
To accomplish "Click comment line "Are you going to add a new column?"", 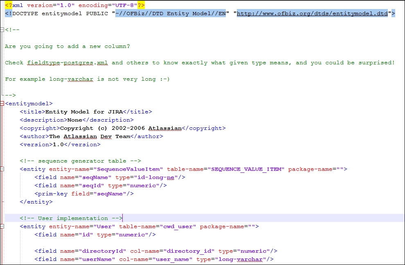I will 67,46.
